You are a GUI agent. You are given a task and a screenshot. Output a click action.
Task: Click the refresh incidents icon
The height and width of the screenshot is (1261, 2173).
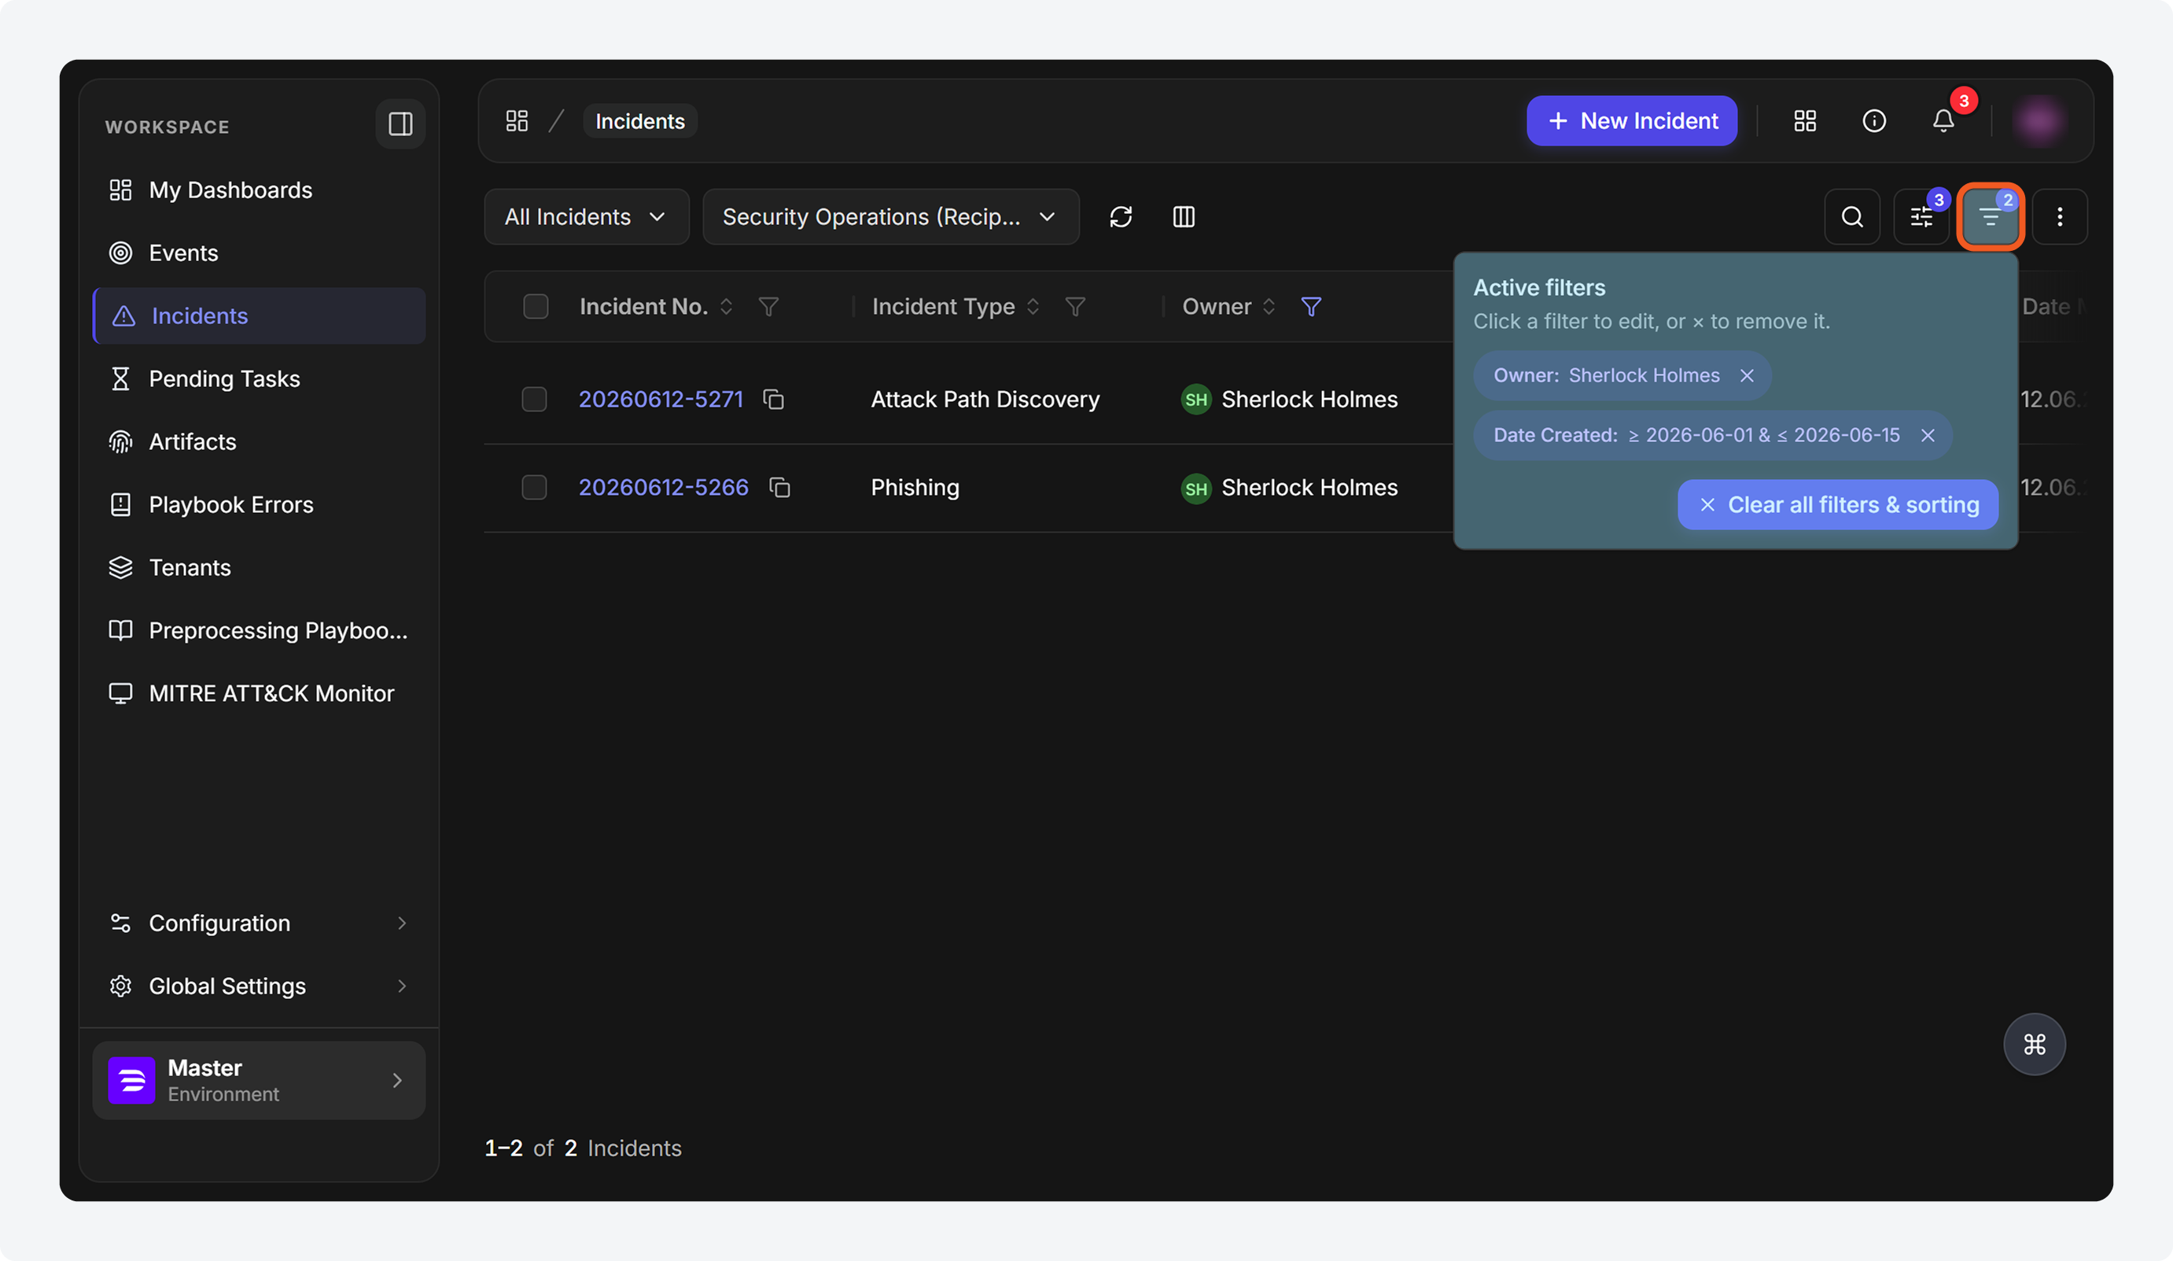[1120, 216]
